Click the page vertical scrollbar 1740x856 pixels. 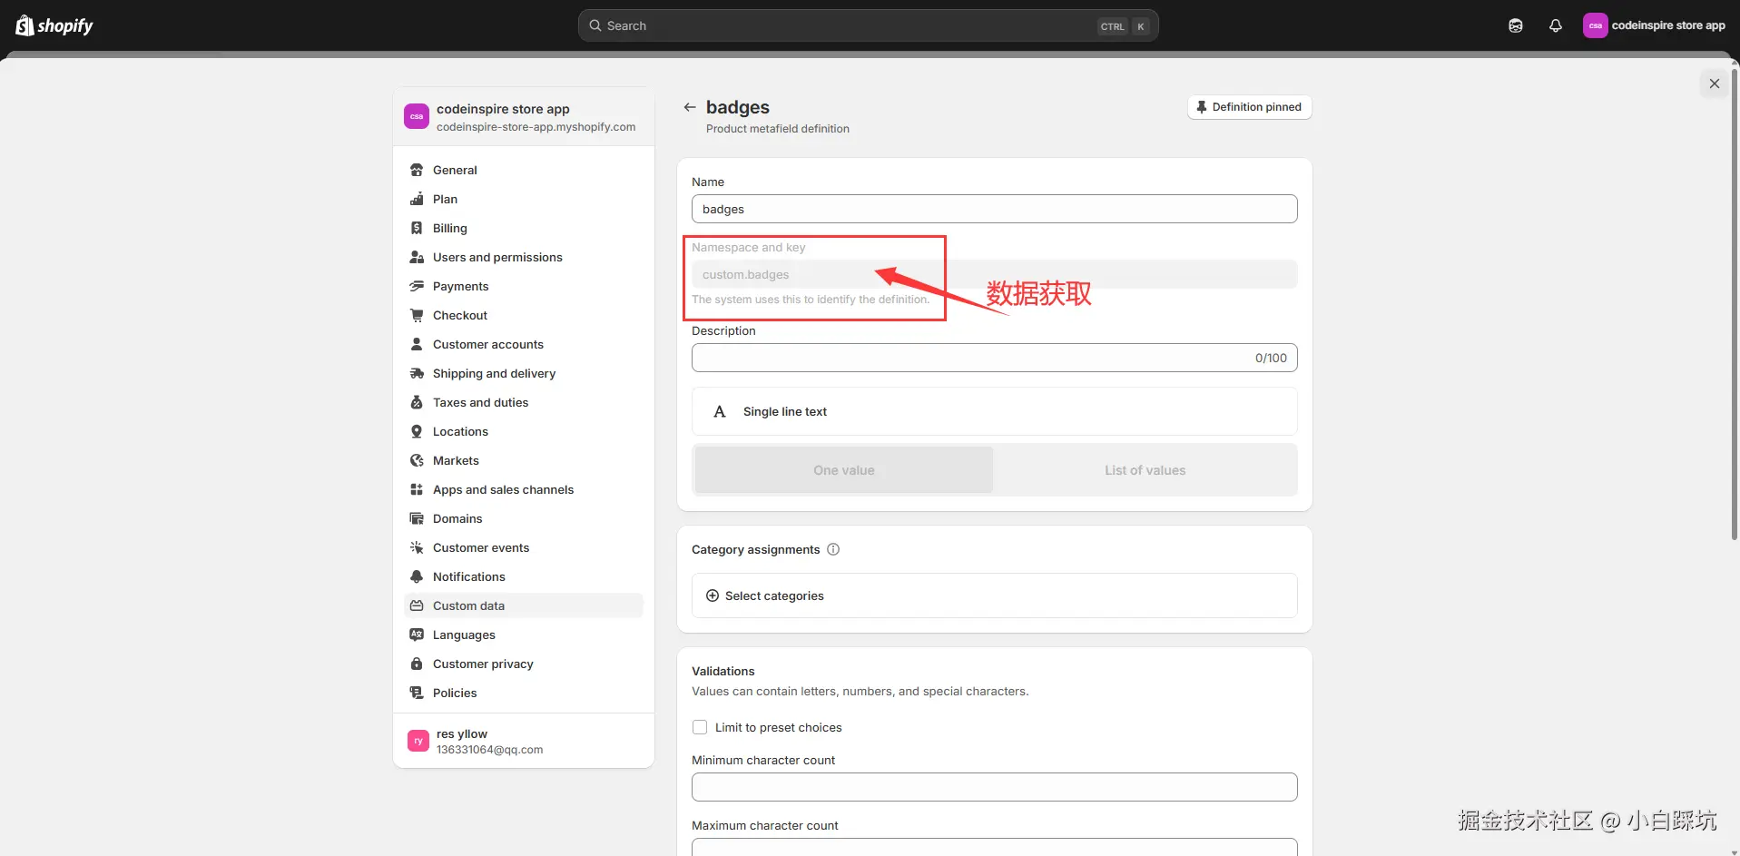click(1734, 304)
